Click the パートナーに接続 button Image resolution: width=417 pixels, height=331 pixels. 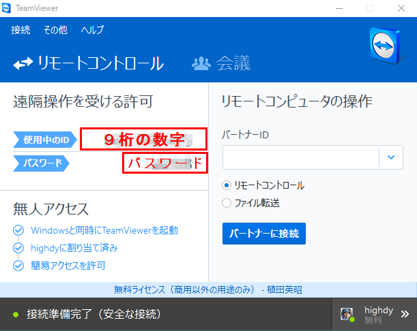(264, 234)
